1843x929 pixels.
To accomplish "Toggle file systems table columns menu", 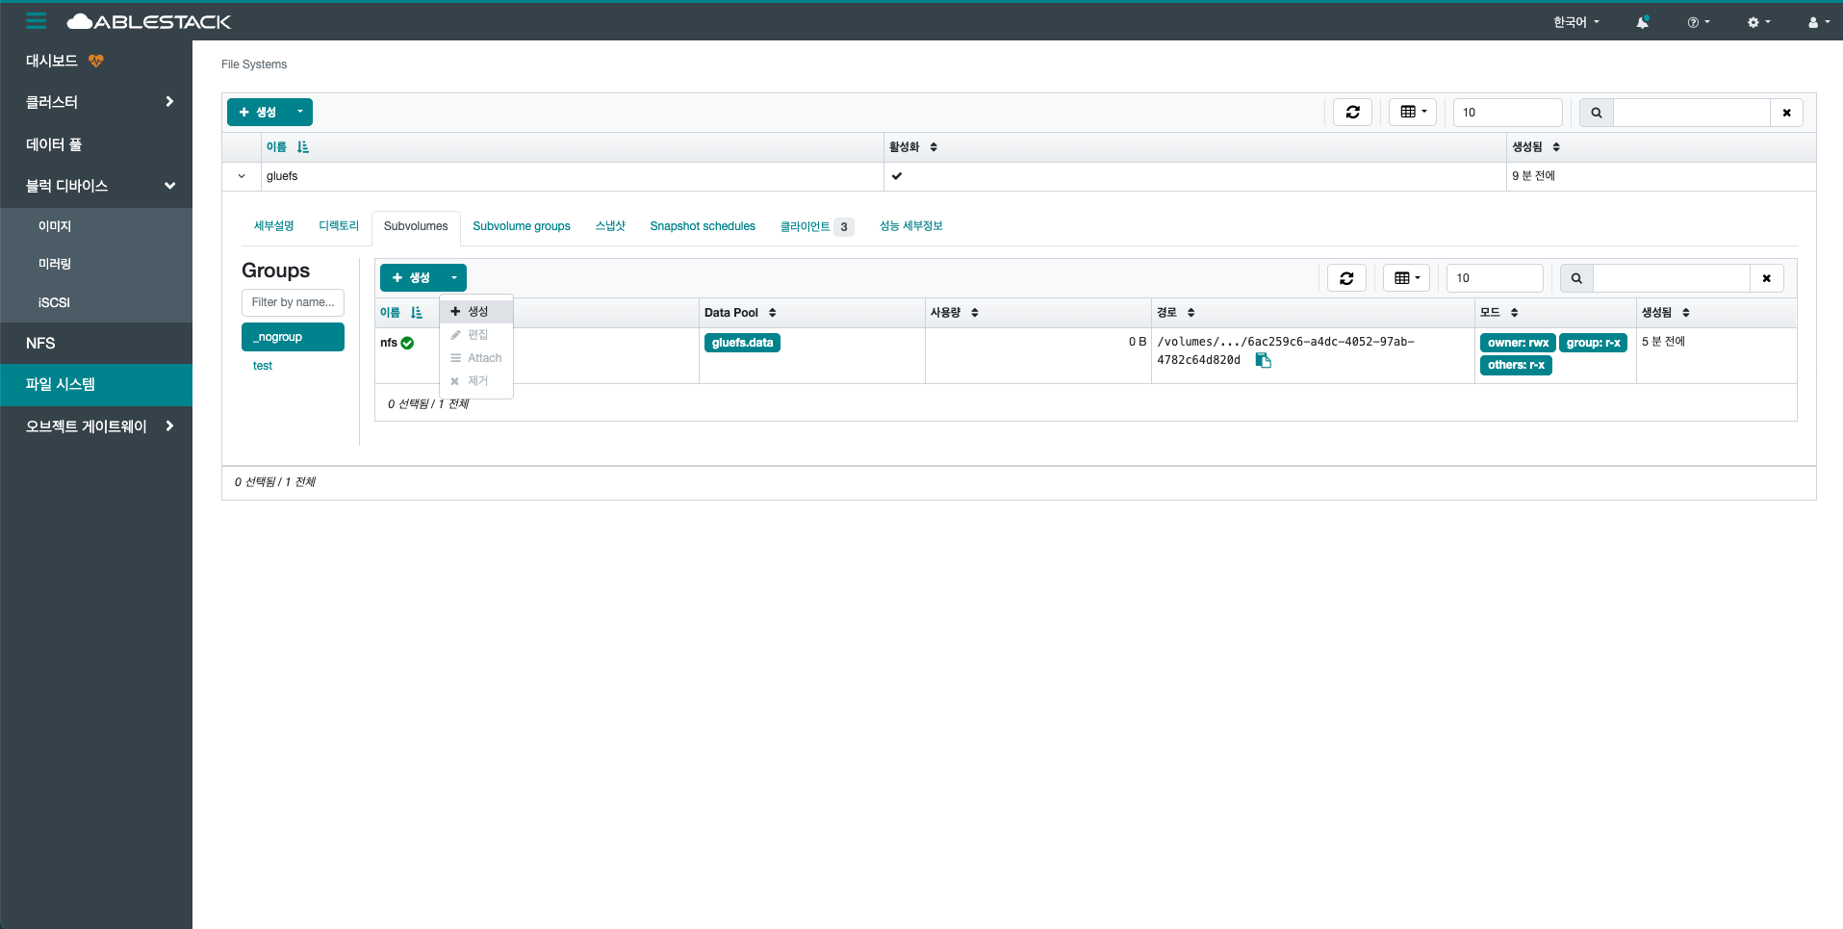I will point(1412,113).
